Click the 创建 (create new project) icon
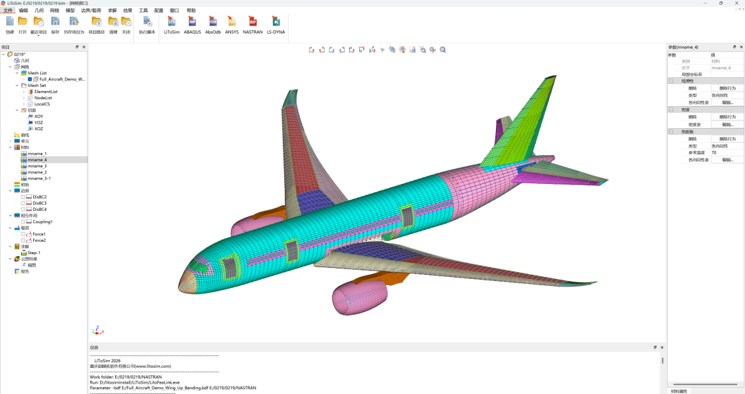The image size is (745, 394). point(10,22)
